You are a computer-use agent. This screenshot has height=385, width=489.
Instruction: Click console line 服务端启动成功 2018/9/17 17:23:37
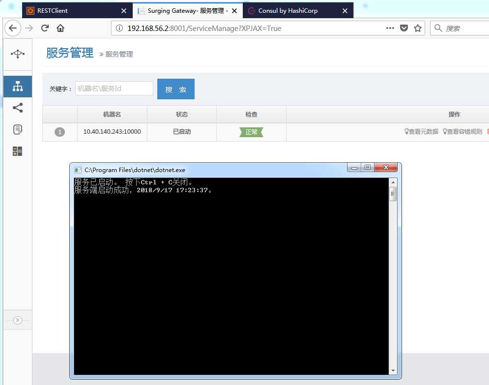coord(143,190)
